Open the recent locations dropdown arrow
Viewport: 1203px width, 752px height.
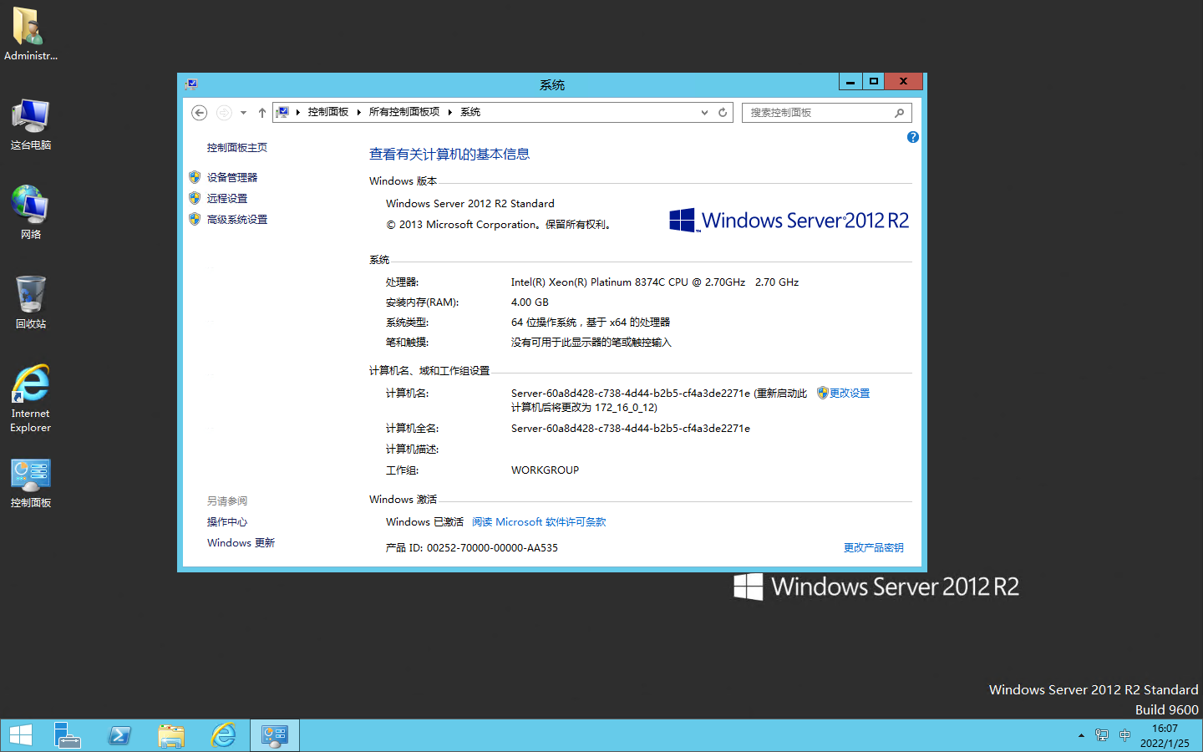[x=243, y=113]
